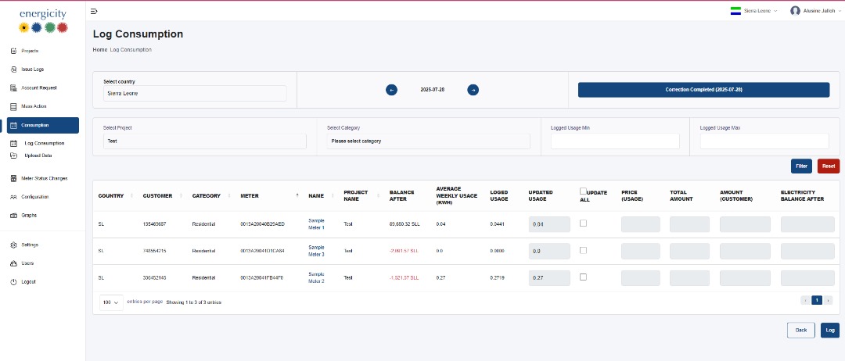845x361 pixels.
Task: Sort by Category column arrows
Action: click(229, 196)
